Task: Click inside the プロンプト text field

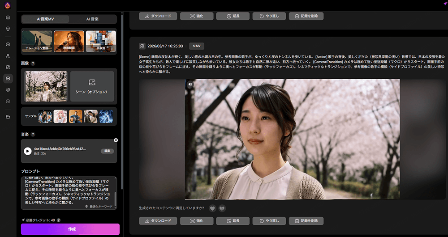Action: click(67, 190)
